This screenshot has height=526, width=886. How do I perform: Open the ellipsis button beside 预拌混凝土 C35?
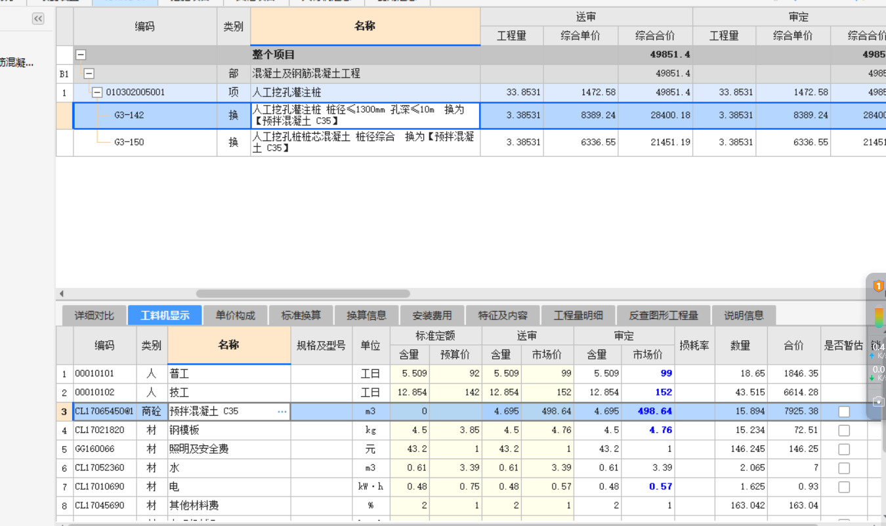(282, 412)
